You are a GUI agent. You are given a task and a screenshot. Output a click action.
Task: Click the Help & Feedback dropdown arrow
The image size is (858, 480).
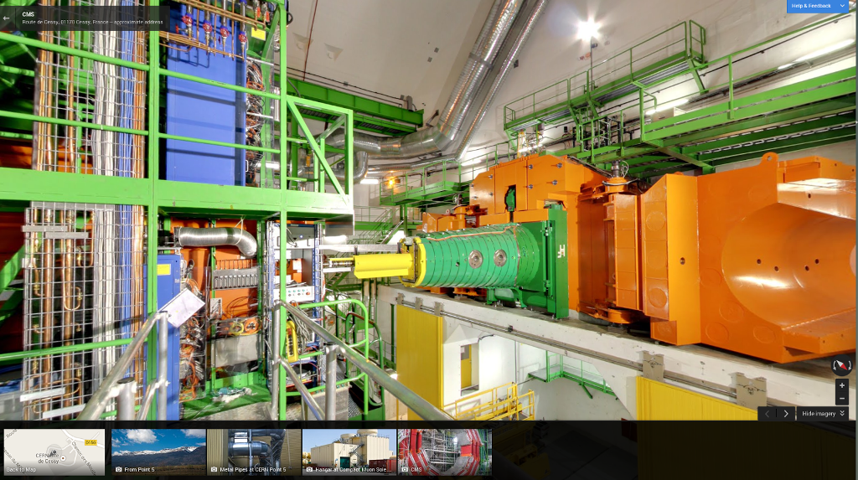click(x=842, y=6)
